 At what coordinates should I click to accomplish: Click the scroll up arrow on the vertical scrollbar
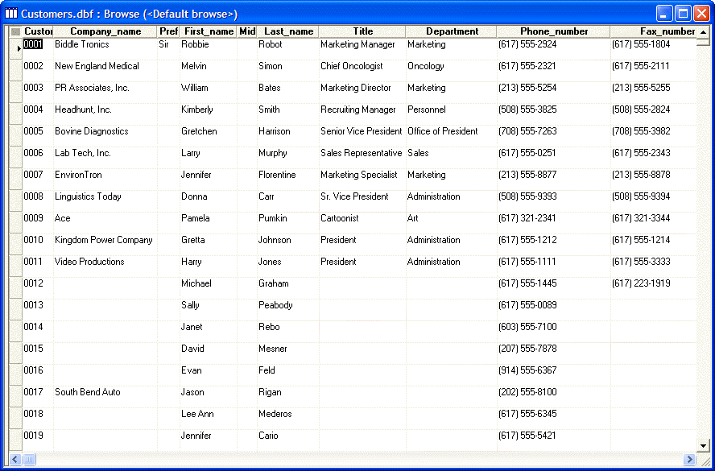[703, 32]
